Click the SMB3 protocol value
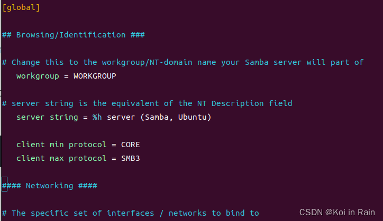The width and height of the screenshot is (383, 221). click(x=131, y=158)
